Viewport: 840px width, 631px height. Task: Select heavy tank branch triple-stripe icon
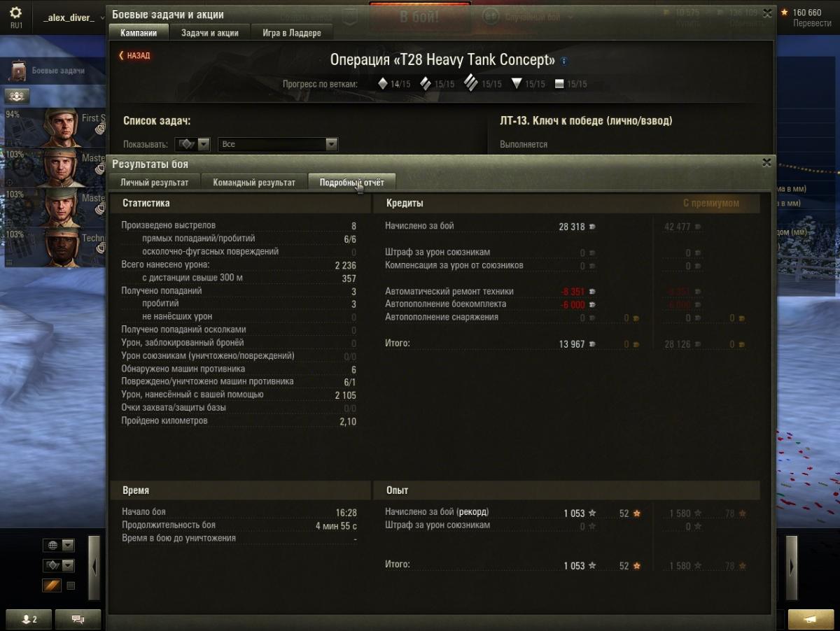click(471, 83)
